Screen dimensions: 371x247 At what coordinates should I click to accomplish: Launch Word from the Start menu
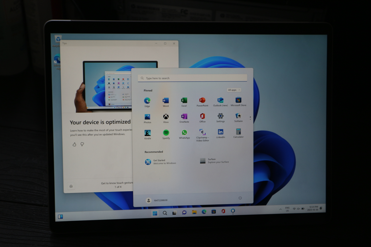click(166, 102)
